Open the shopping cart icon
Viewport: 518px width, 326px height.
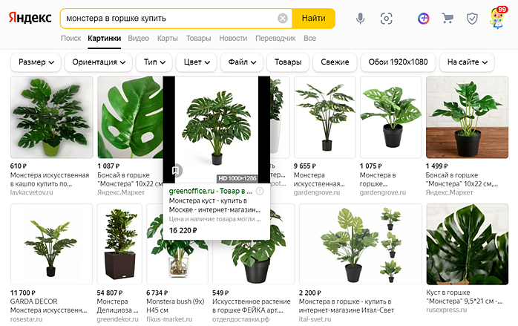coord(447,18)
